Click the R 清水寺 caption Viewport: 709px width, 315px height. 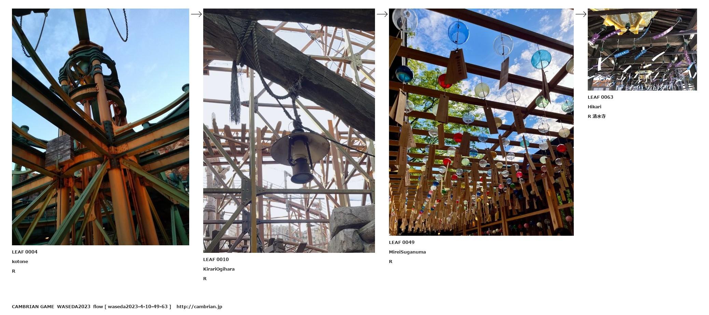click(x=597, y=116)
